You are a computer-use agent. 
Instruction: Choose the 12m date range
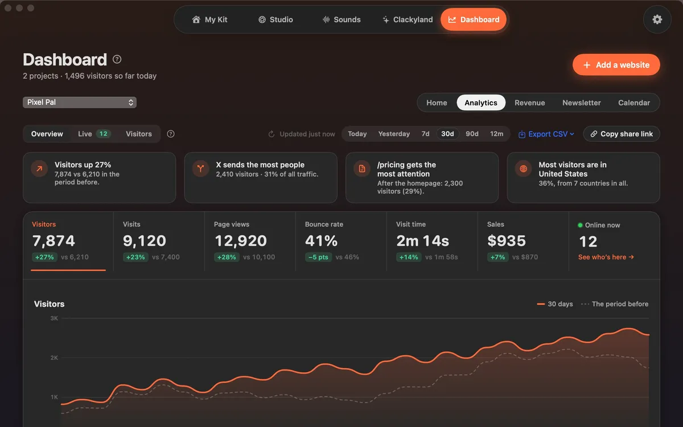coord(497,134)
